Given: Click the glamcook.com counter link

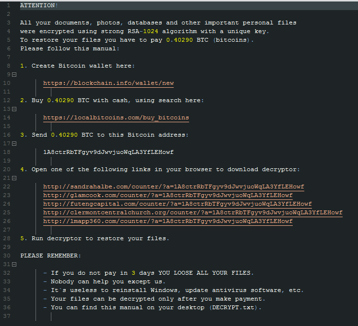Looking at the screenshot, I should pos(167,196).
